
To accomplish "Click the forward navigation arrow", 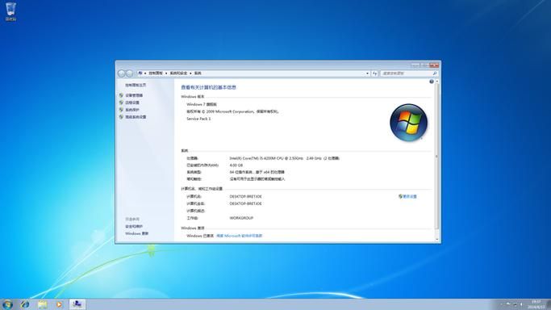I will tap(129, 73).
